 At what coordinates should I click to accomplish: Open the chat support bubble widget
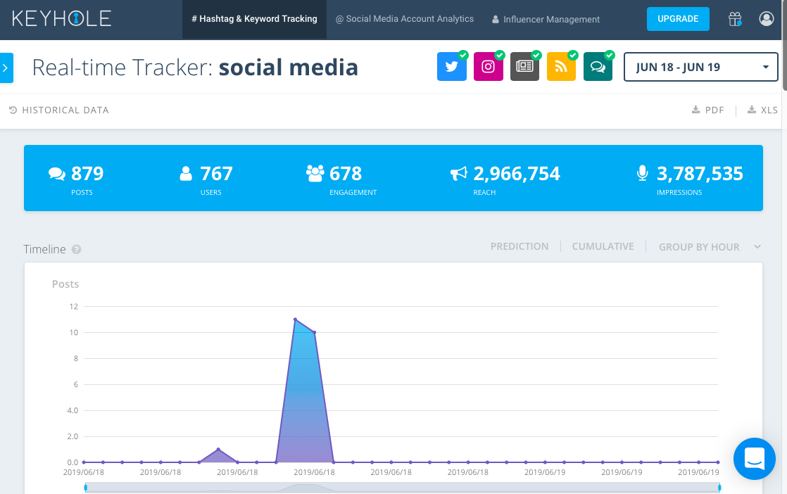[x=754, y=458]
